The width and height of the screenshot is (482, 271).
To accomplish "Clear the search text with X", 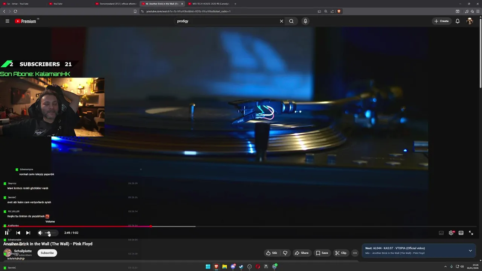I will tap(281, 21).
